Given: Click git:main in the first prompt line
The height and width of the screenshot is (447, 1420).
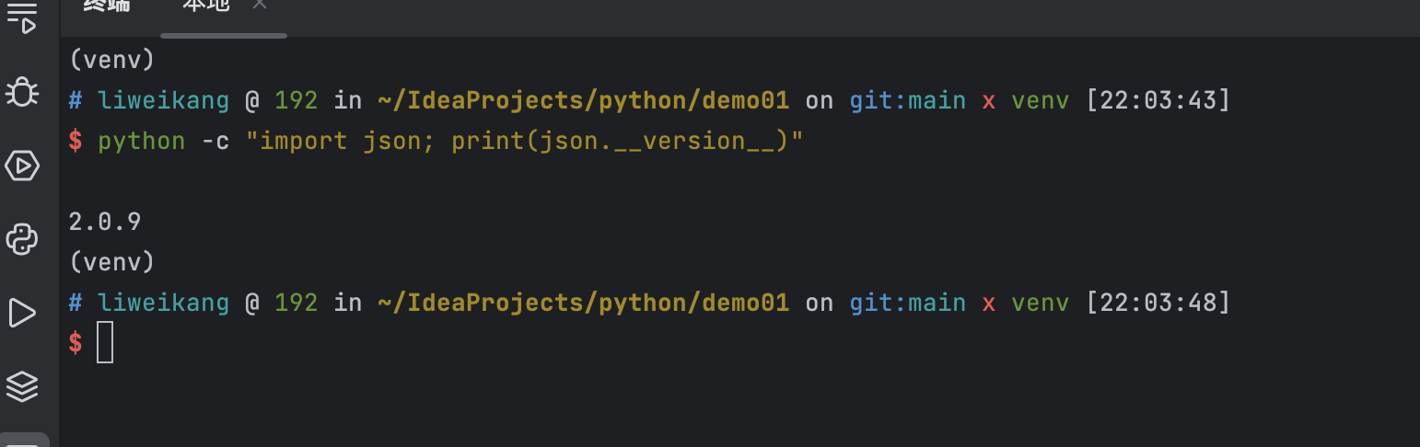Looking at the screenshot, I should tap(908, 100).
